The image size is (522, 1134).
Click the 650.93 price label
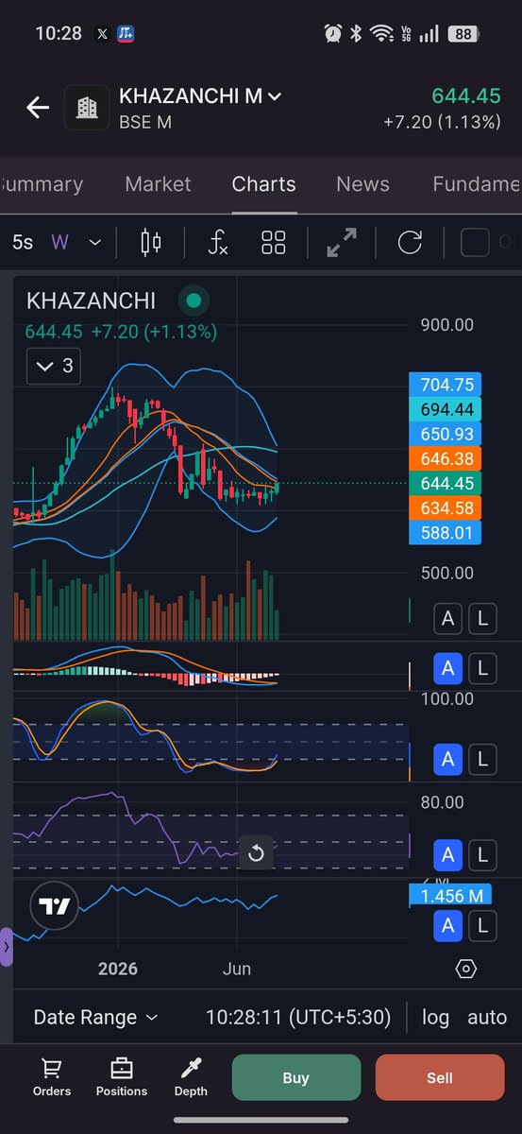tap(446, 434)
